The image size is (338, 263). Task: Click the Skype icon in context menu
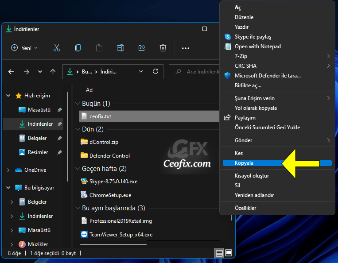228,37
